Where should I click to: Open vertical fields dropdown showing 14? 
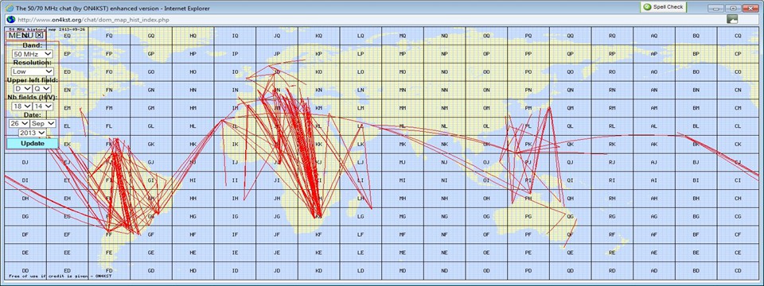tap(42, 106)
